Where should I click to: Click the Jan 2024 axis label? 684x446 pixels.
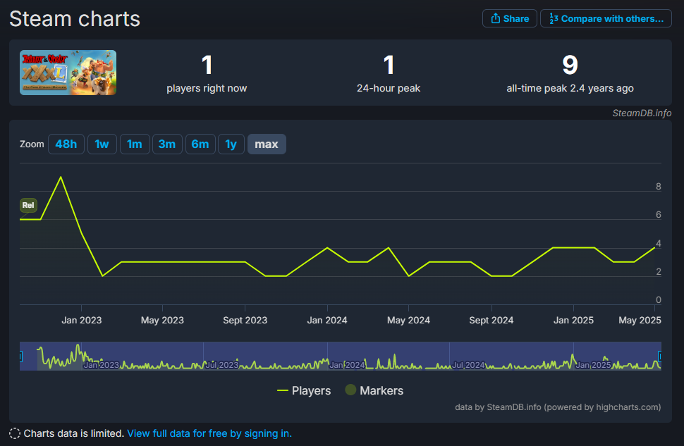tap(327, 320)
